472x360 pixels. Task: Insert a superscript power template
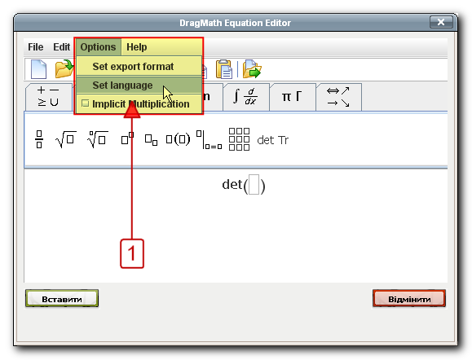(x=127, y=138)
